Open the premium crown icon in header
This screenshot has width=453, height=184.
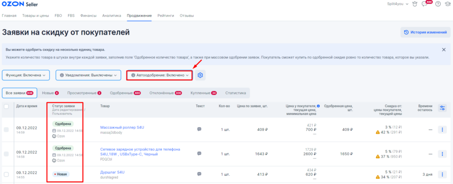[415, 4]
